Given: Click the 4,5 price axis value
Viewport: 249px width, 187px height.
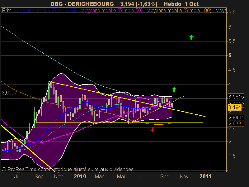Looking at the screenshot, I should click(x=232, y=70).
